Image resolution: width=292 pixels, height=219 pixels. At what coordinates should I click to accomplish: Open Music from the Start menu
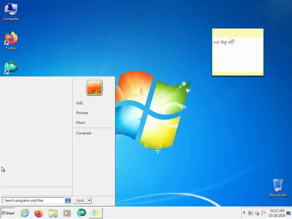pyautogui.click(x=80, y=123)
